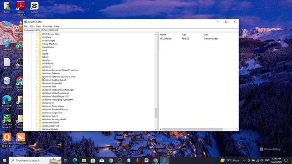Select Windows Defender Security Center key

tap(59, 77)
